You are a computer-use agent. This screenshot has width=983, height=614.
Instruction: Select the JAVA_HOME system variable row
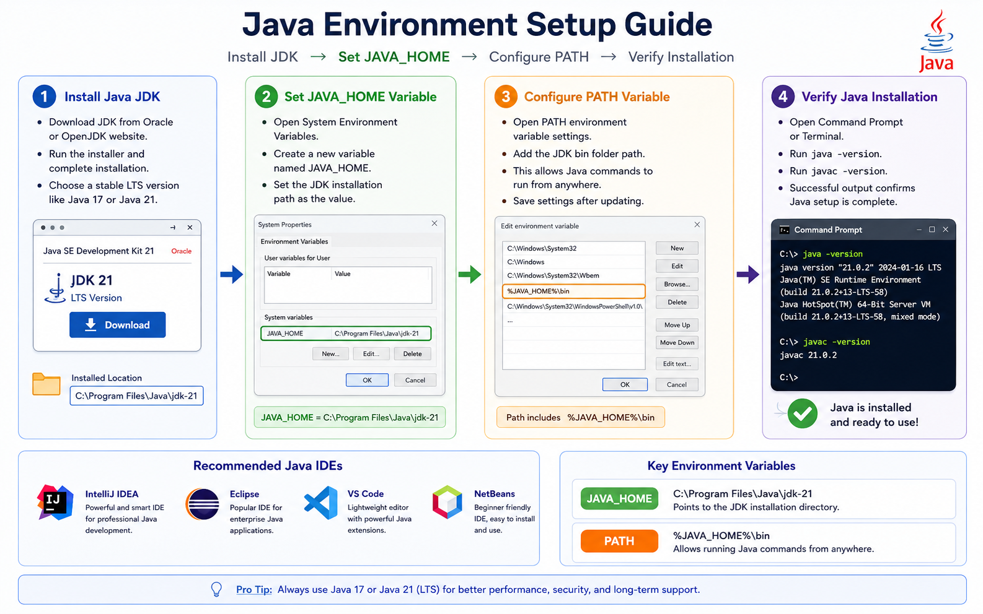[346, 334]
